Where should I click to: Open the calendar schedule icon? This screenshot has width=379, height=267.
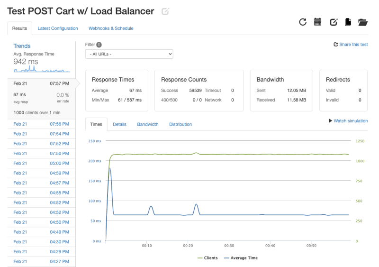[317, 22]
